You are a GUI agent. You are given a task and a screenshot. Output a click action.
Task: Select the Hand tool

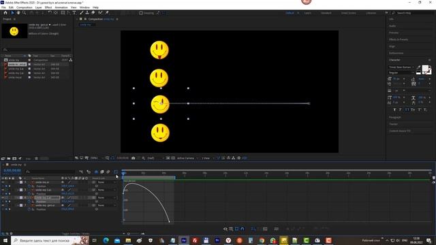[18, 13]
